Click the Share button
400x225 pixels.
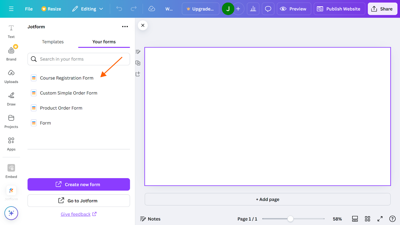pos(382,9)
